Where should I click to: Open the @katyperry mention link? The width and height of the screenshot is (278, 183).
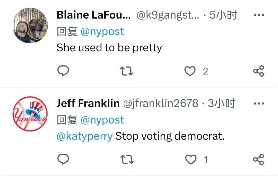(85, 137)
